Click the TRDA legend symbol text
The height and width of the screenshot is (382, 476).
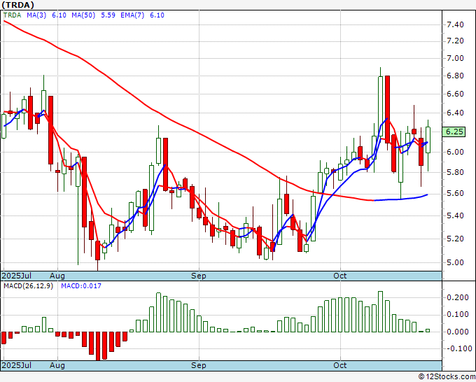coord(12,15)
